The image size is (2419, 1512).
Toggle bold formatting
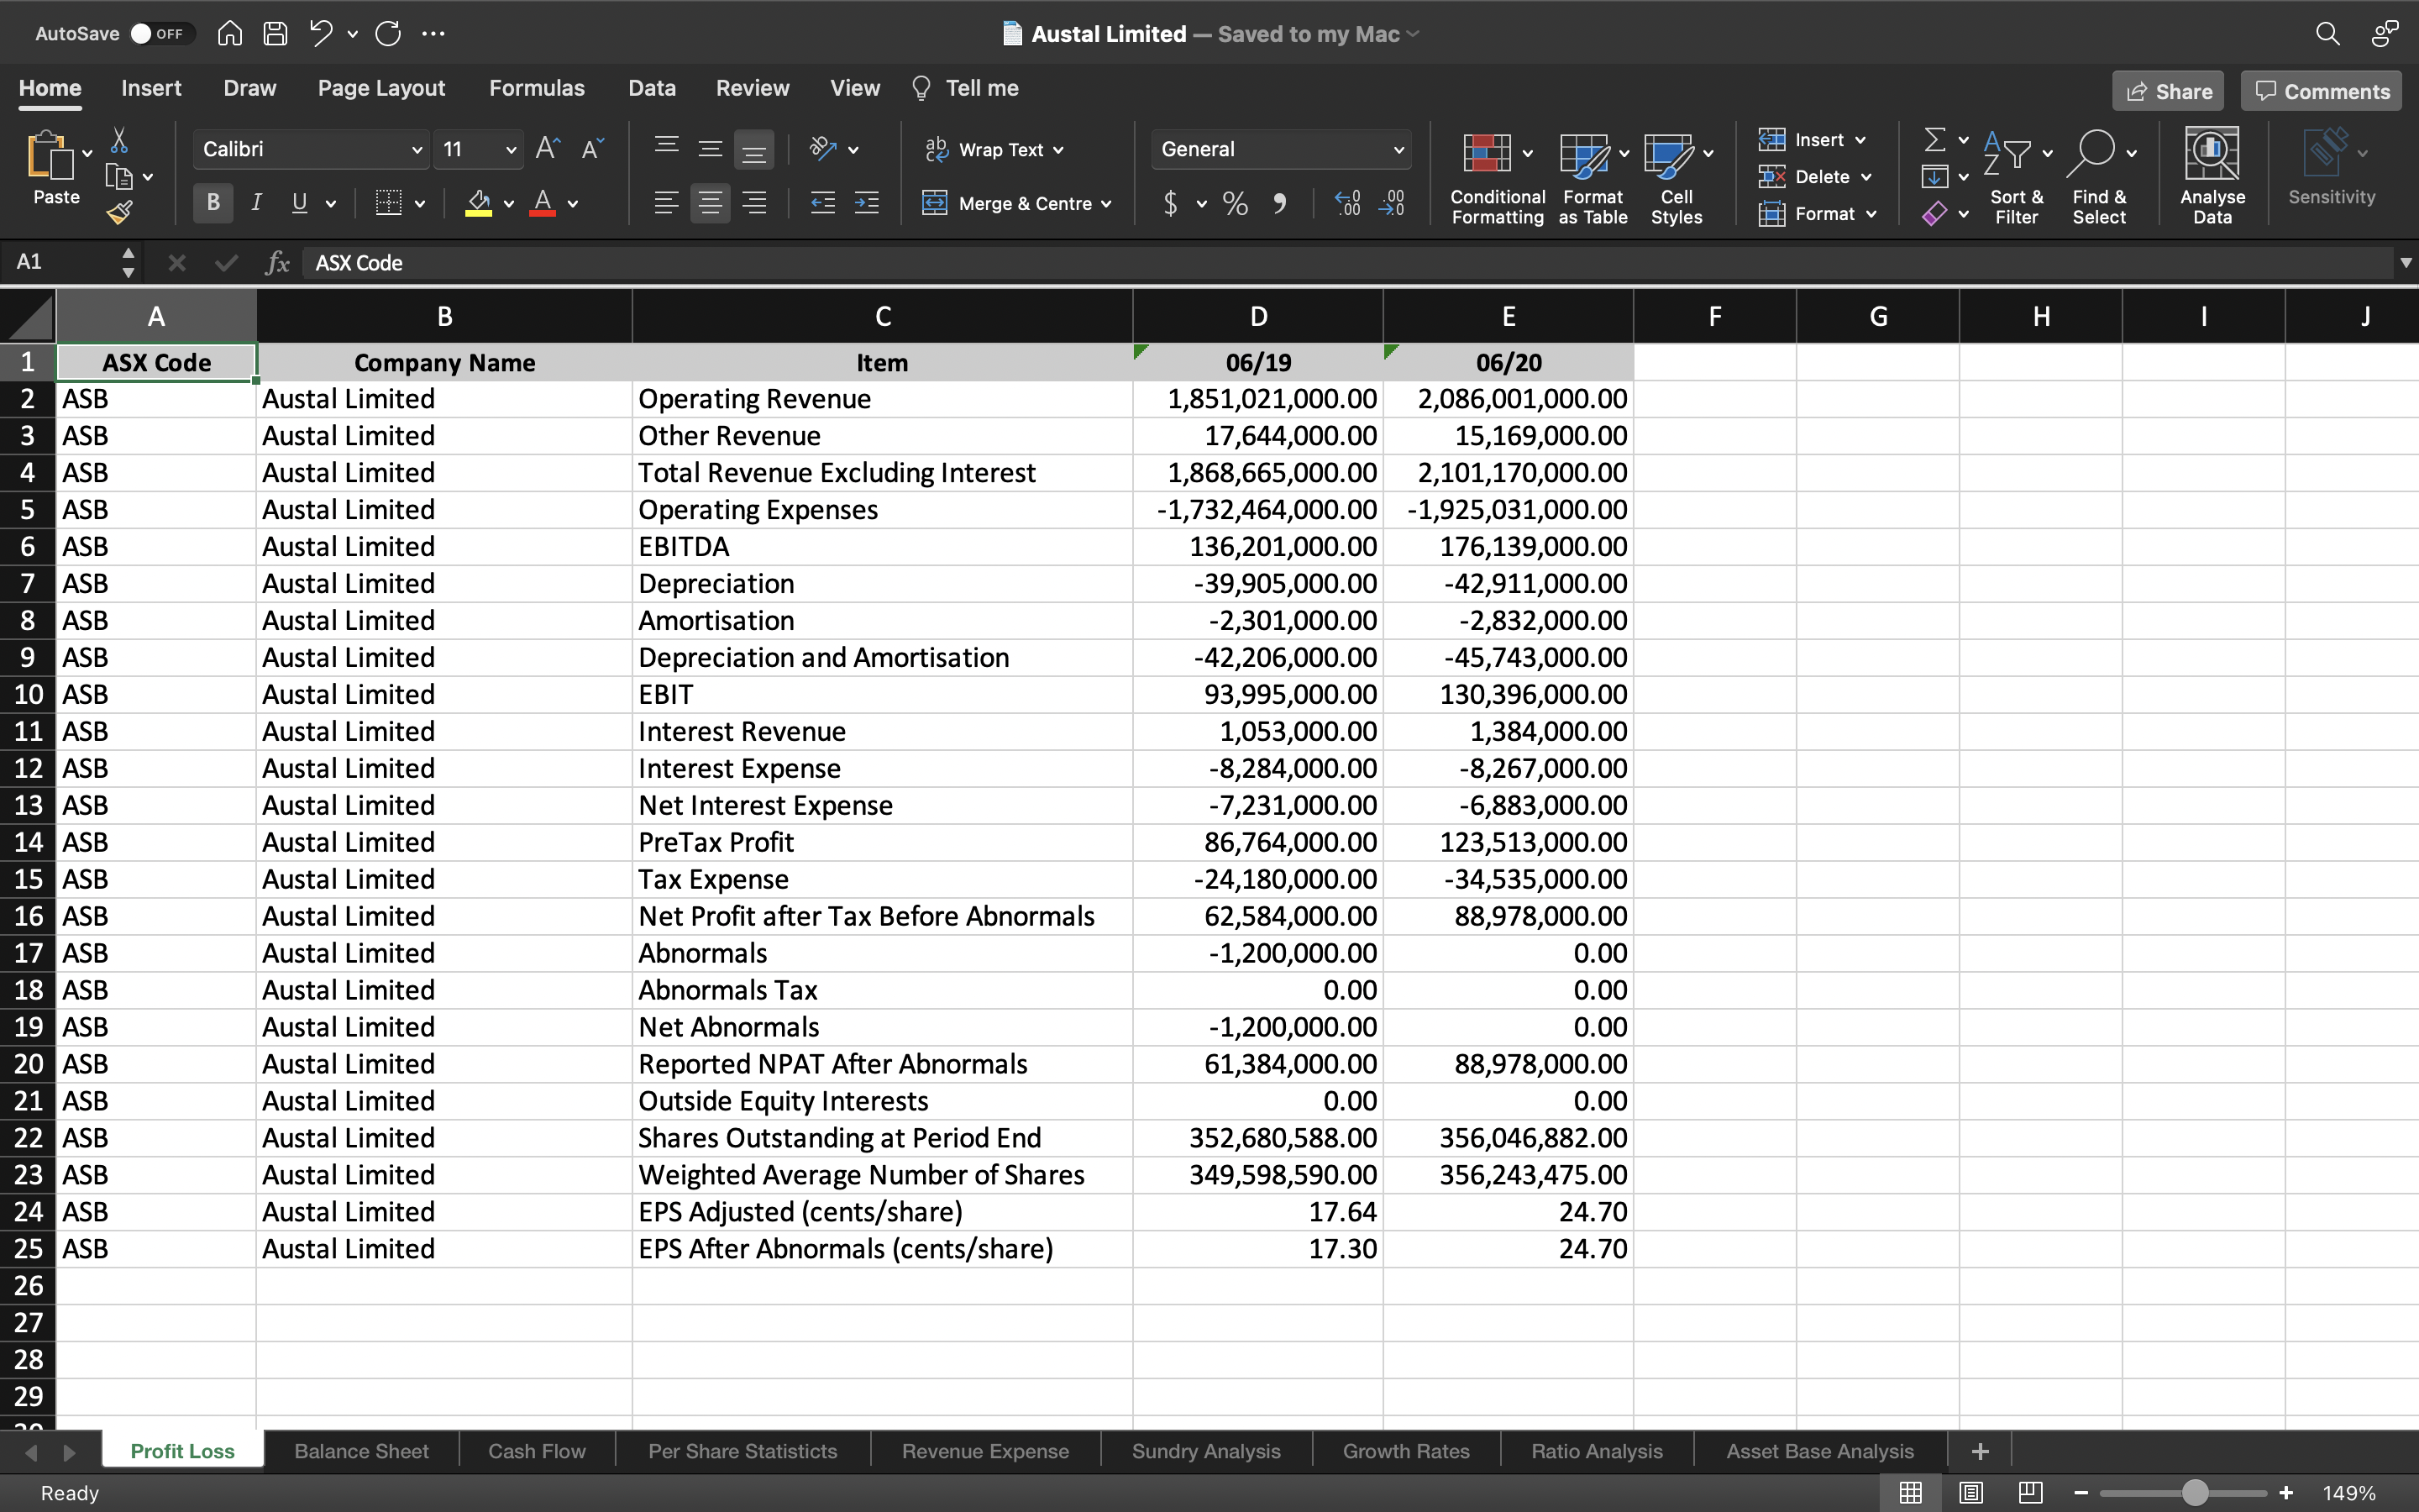coord(211,203)
